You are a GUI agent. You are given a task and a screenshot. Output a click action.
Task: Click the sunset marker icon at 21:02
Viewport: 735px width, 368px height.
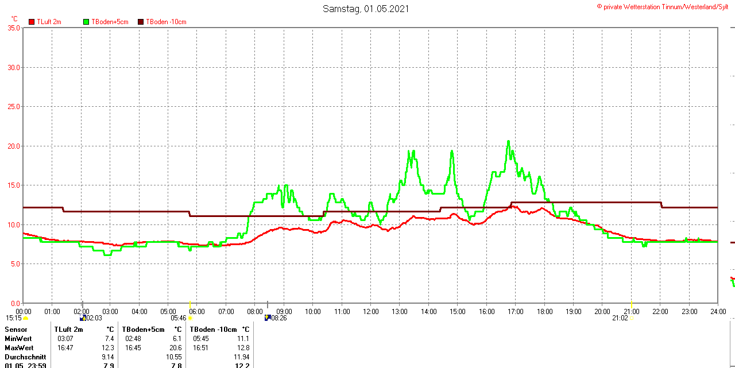pyautogui.click(x=632, y=318)
